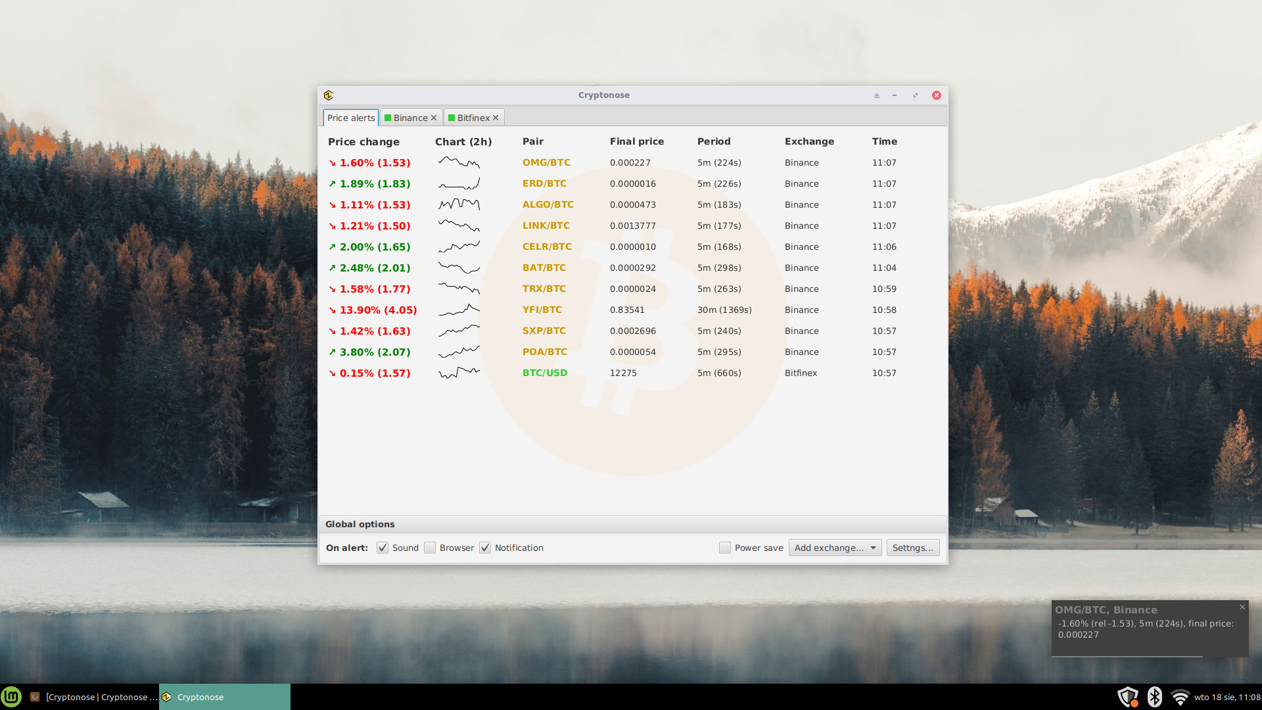
Task: Expand the Add exchange dropdown
Action: [835, 548]
